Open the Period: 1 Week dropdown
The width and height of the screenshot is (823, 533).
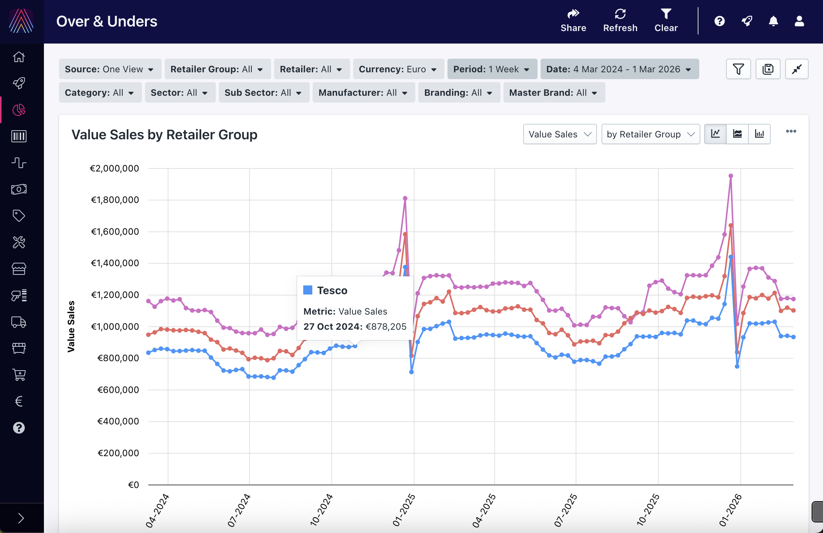tap(492, 69)
